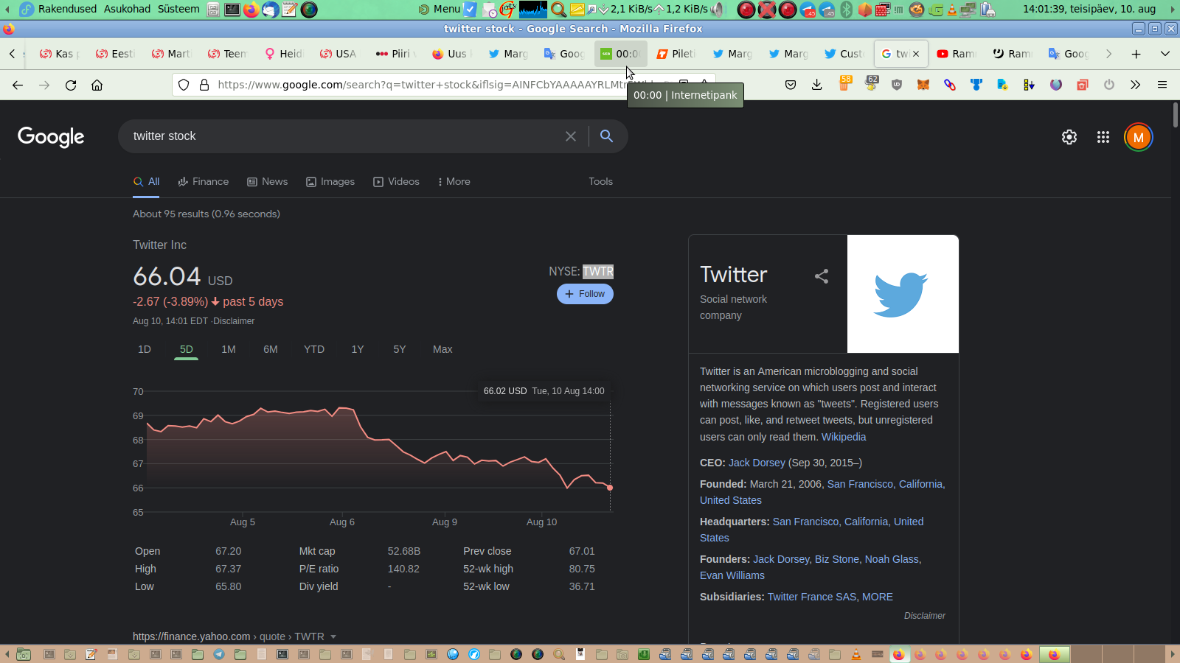Follow the TWTR stock
The width and height of the screenshot is (1180, 663).
(x=585, y=294)
